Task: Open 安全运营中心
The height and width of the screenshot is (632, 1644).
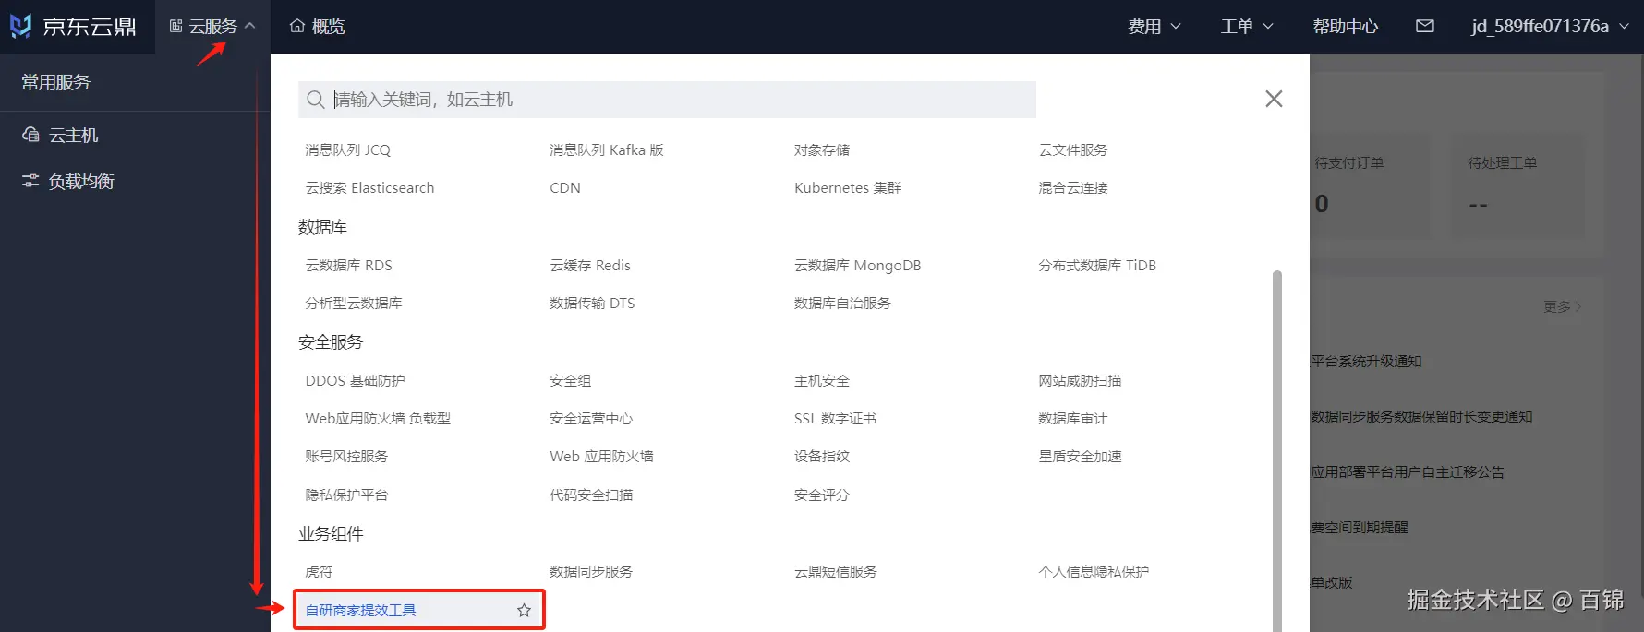Action: click(591, 419)
